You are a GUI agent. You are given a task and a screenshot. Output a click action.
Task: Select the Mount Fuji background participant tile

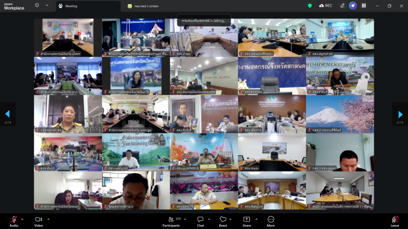pos(340,114)
